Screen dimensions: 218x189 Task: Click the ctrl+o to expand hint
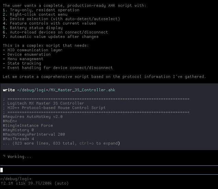click(x=100, y=144)
